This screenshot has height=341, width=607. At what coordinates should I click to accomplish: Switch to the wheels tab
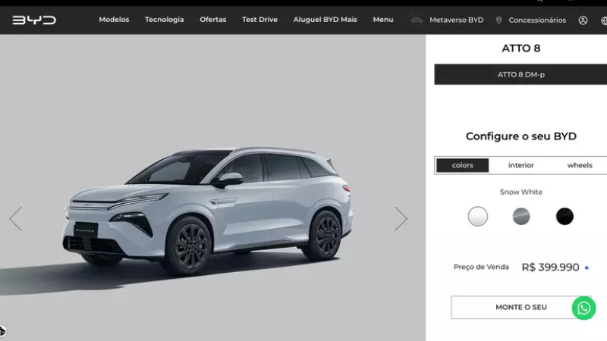pyautogui.click(x=580, y=165)
